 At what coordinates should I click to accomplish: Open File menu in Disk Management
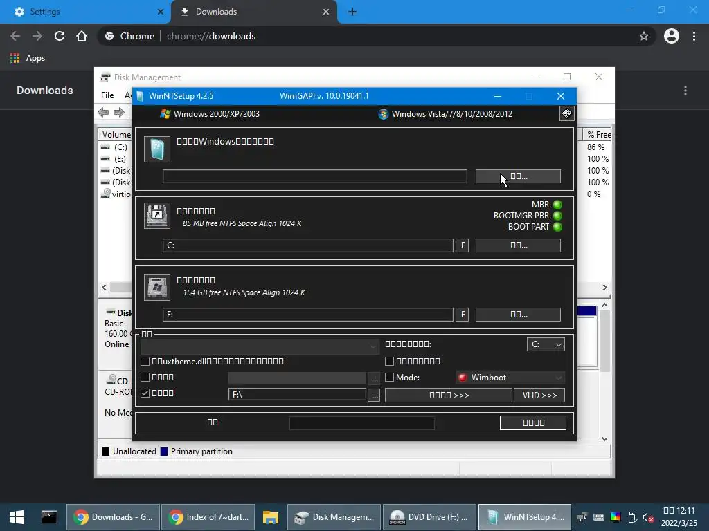pos(107,95)
